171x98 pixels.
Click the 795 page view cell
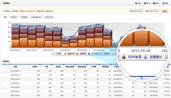[62, 79]
